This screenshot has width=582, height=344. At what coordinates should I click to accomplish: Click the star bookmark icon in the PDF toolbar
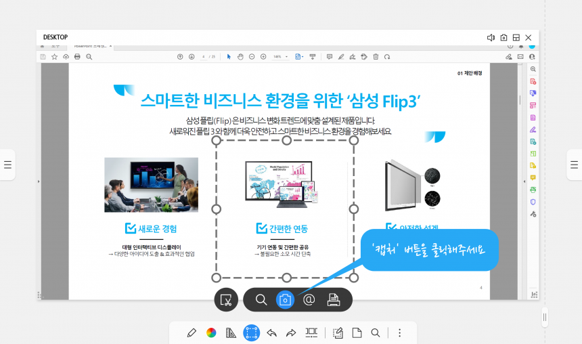pos(54,57)
